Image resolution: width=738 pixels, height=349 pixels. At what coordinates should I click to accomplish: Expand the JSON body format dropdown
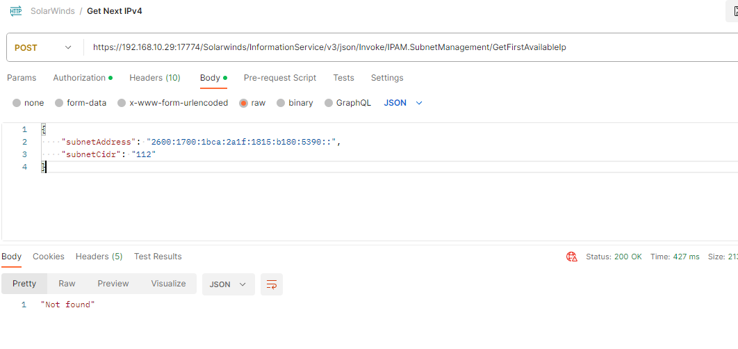click(x=403, y=103)
